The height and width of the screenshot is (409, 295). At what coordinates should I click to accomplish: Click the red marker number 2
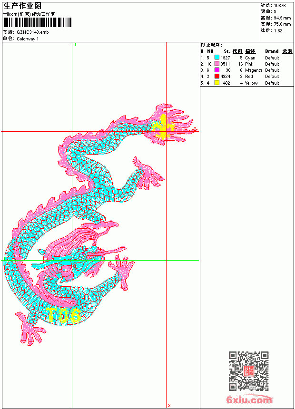point(169,405)
